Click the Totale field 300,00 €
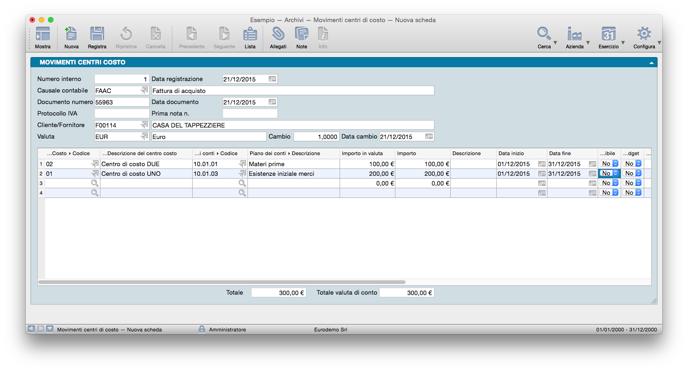This screenshot has height=371, width=688. pyautogui.click(x=279, y=293)
